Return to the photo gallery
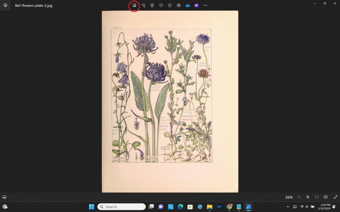Image resolution: width=340 pixels, height=212 pixels. coord(5,5)
